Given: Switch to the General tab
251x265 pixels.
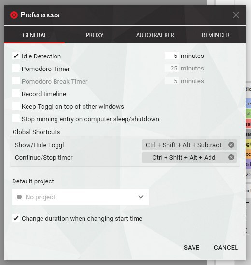Looking at the screenshot, I should click(x=35, y=35).
